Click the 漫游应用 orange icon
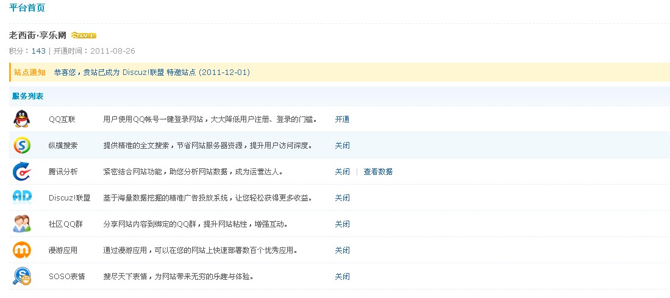This screenshot has width=670, height=298. [22, 250]
